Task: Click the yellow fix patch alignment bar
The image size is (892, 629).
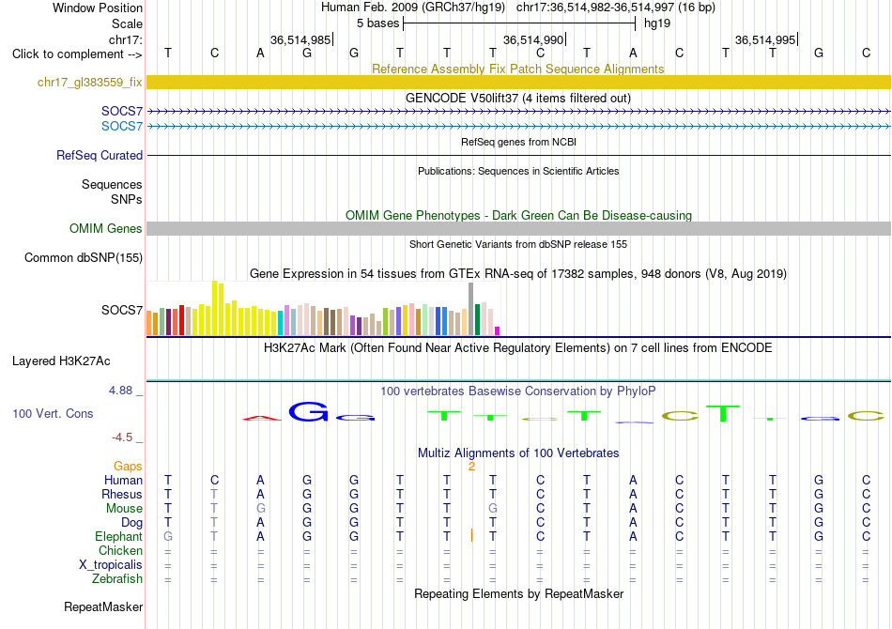Action: pos(518,82)
